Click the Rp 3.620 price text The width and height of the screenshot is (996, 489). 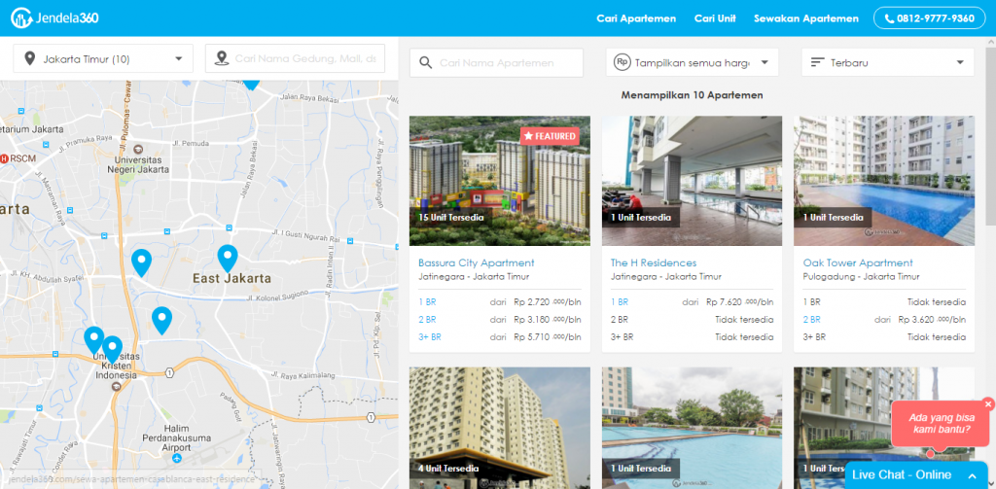click(x=932, y=320)
